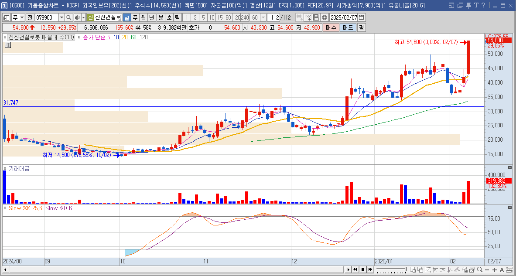
Task: Click the save chart floppy disk icon
Action: click(316, 17)
